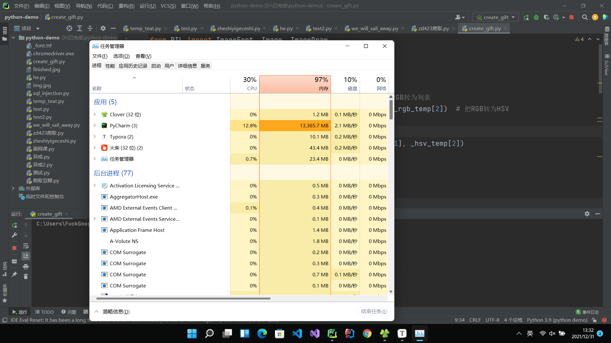Clear the console with trash icon
Viewport: 611px width, 343px height.
point(26,277)
